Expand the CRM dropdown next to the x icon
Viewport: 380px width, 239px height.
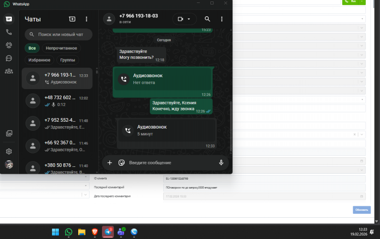[x=362, y=134]
